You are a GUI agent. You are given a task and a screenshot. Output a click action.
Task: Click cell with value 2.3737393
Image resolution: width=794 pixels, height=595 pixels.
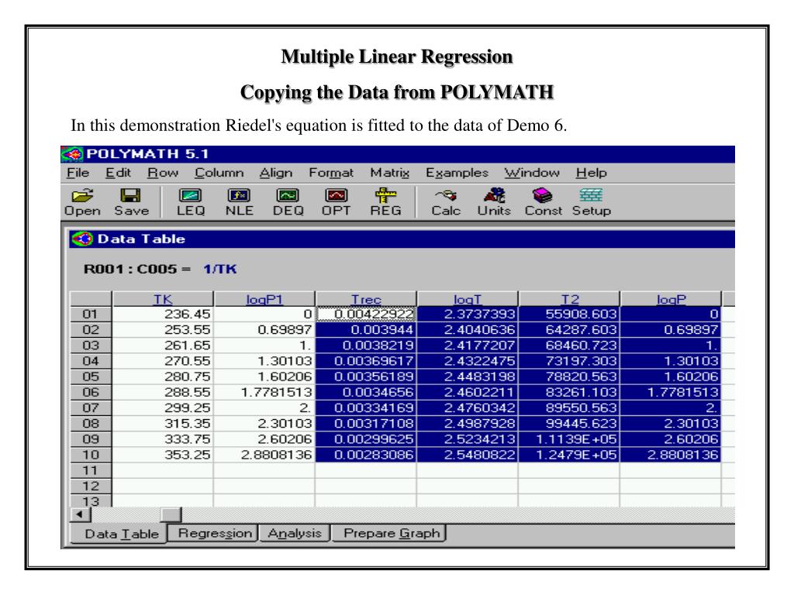coord(467,315)
